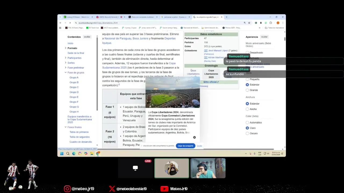
Task: Click the stadium preview thumbnail
Action: coord(173,92)
